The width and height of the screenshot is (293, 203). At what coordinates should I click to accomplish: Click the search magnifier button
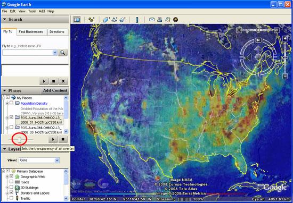(x=63, y=53)
